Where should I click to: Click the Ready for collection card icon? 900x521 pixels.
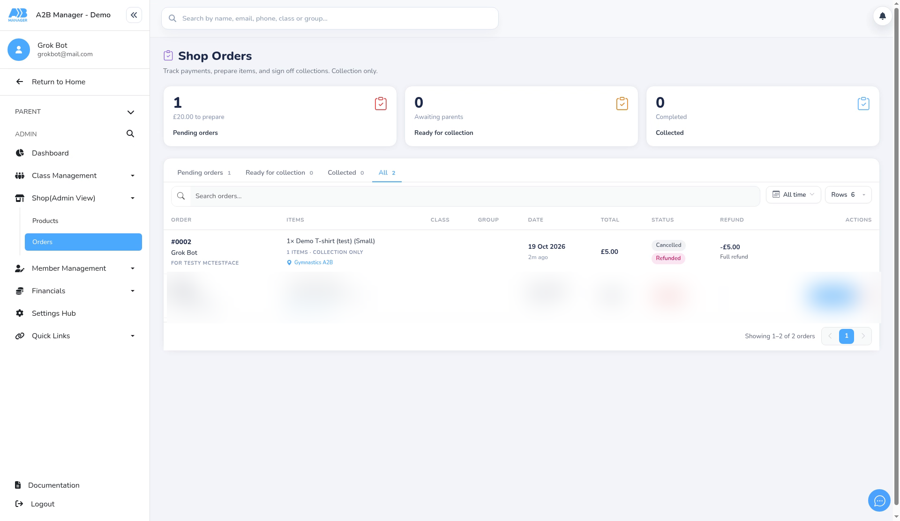coord(622,104)
